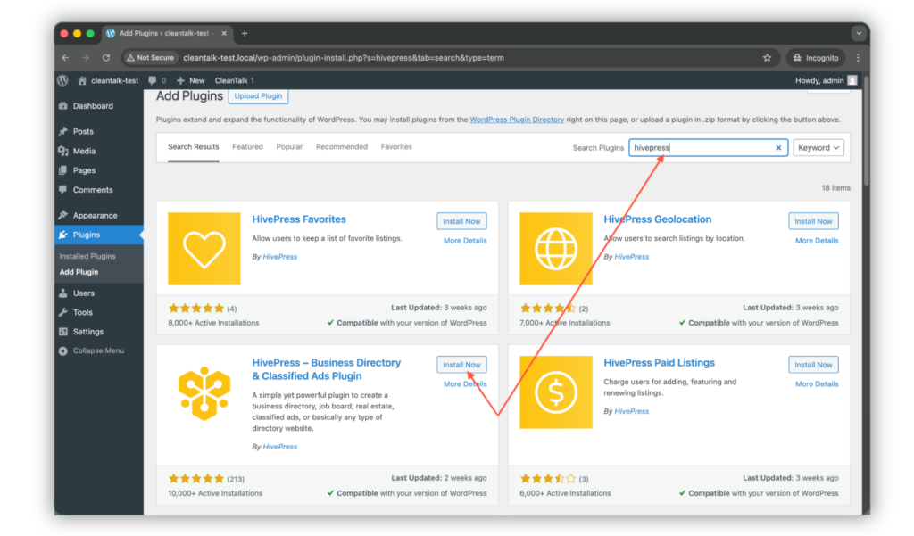Open Installed Plugins in the sidebar
Viewport: 914px width, 536px height.
coord(87,256)
